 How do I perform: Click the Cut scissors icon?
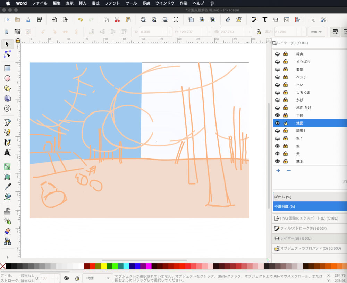[117, 20]
